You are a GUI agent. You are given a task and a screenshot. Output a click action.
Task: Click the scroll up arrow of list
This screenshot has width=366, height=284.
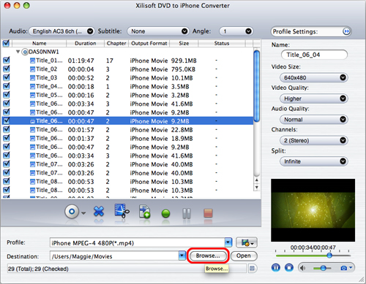(x=256, y=180)
